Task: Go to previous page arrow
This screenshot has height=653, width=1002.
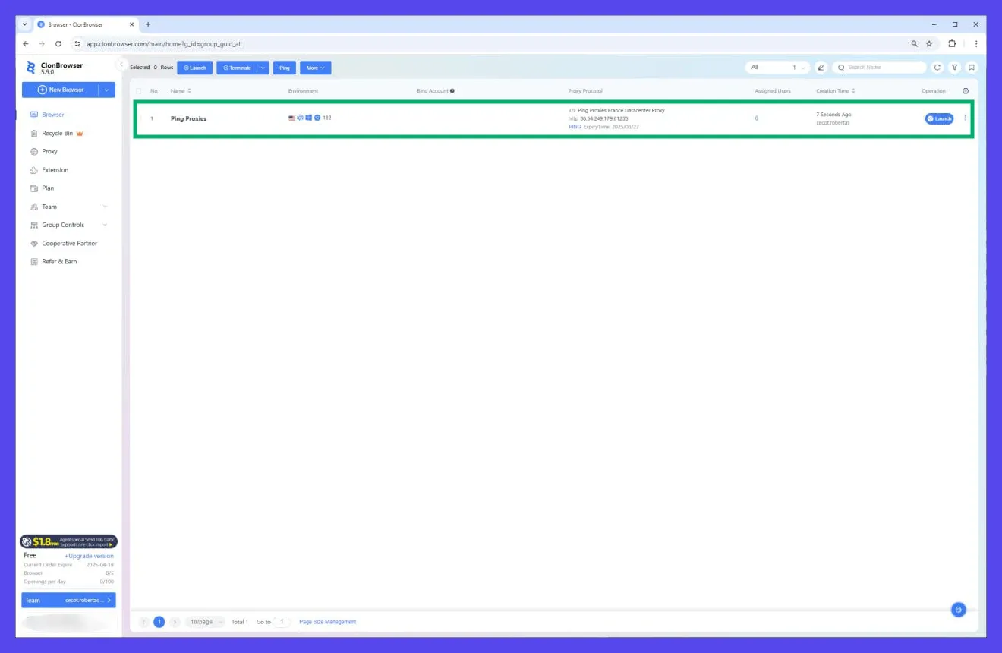Action: pos(143,622)
